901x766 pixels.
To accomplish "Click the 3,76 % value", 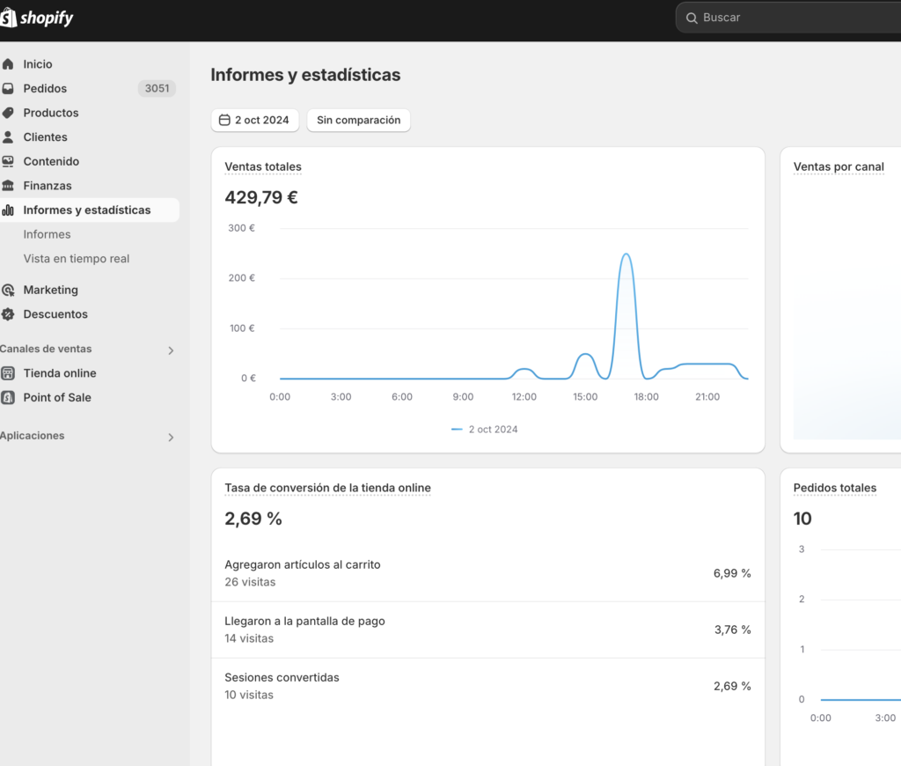I will [733, 630].
